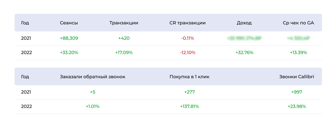Screen dimensions: 336x128
Task: Select the +33.20% sessions growth cell
Action: 69,53
